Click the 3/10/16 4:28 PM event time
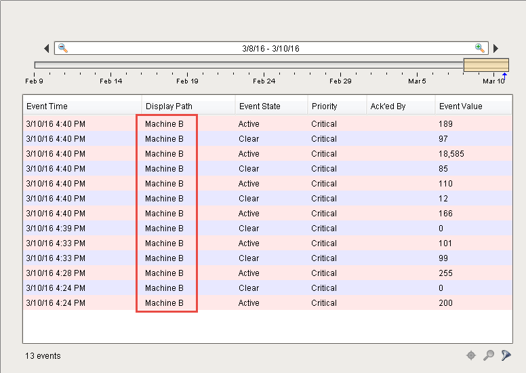Image resolution: width=526 pixels, height=373 pixels. point(56,273)
